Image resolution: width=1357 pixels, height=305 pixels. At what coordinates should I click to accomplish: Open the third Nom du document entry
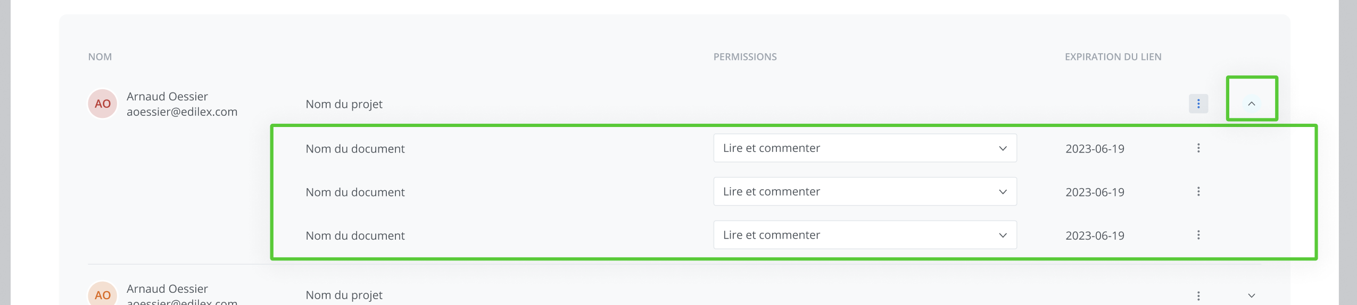click(x=355, y=236)
